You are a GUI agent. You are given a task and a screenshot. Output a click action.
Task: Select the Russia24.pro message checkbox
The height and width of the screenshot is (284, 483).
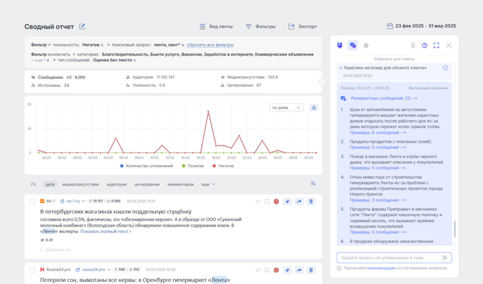pos(32,270)
